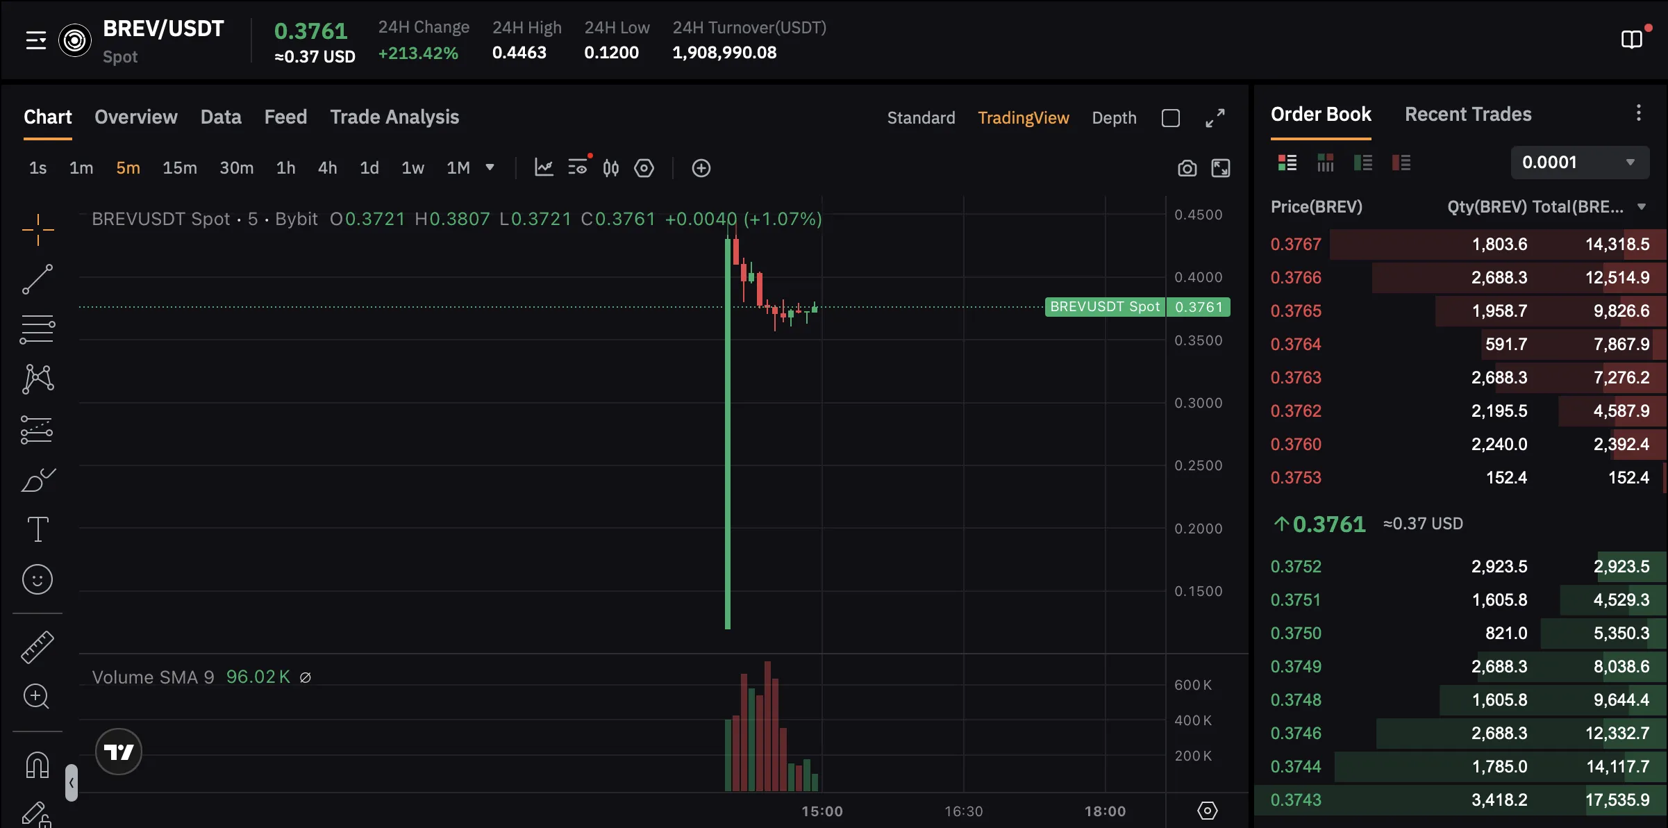Switch chart to Standard mode

click(921, 117)
